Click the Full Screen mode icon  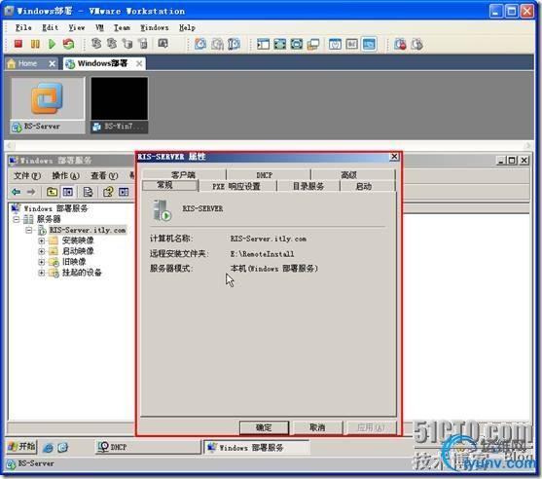click(279, 44)
